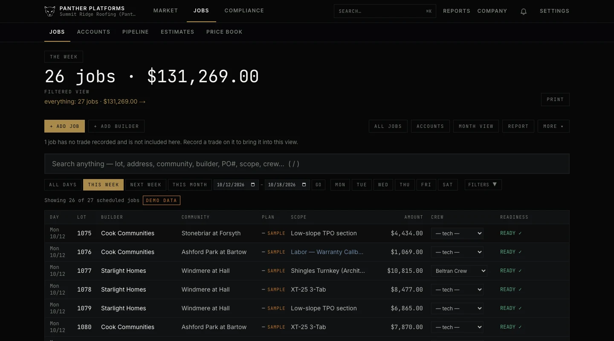Open crew dropdown for lot 1080

tap(457, 327)
